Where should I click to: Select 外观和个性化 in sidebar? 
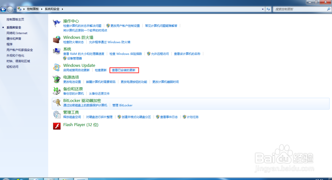coord(15,56)
